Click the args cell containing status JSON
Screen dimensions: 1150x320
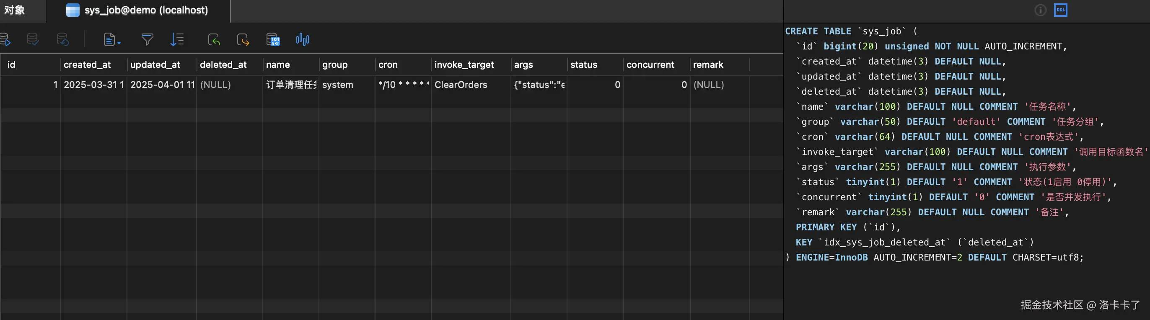pos(539,85)
